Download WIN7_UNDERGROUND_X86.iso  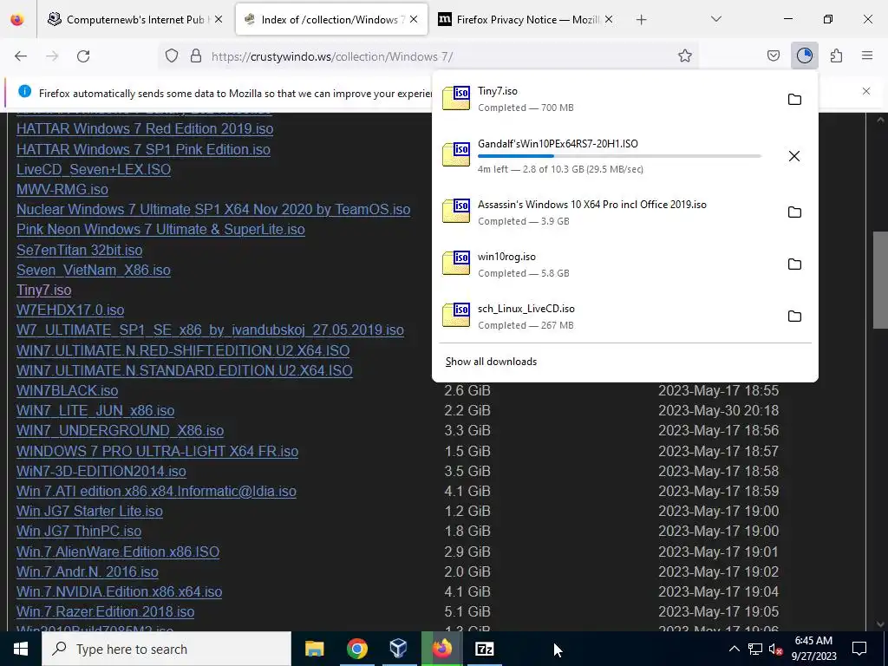tap(120, 430)
